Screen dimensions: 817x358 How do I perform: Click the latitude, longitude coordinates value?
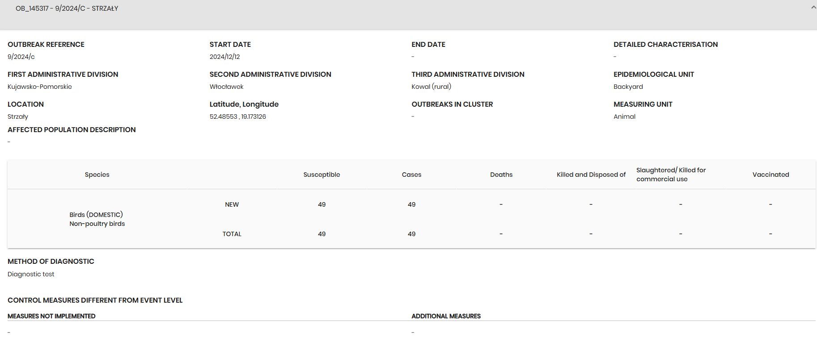coord(237,117)
